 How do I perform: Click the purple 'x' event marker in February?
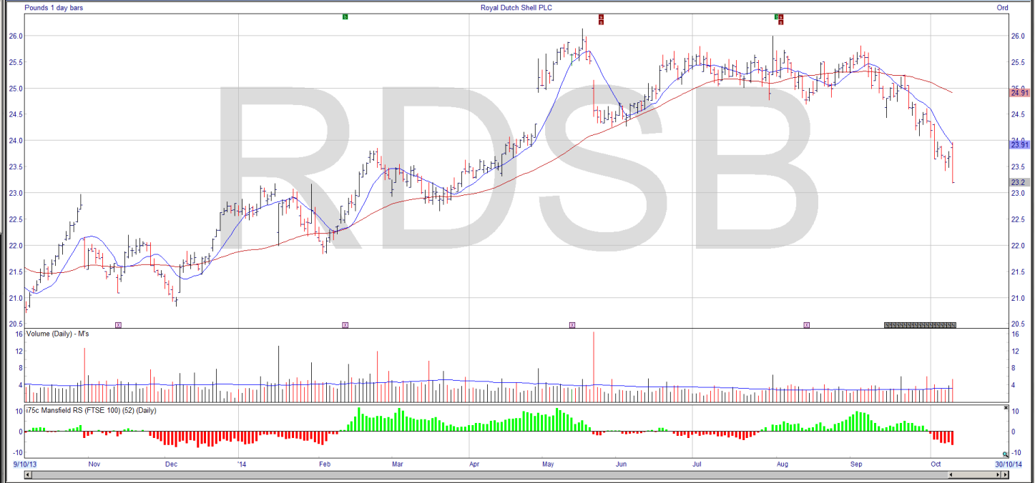coord(345,325)
